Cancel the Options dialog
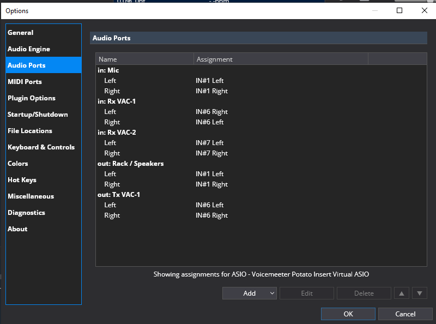 point(405,314)
